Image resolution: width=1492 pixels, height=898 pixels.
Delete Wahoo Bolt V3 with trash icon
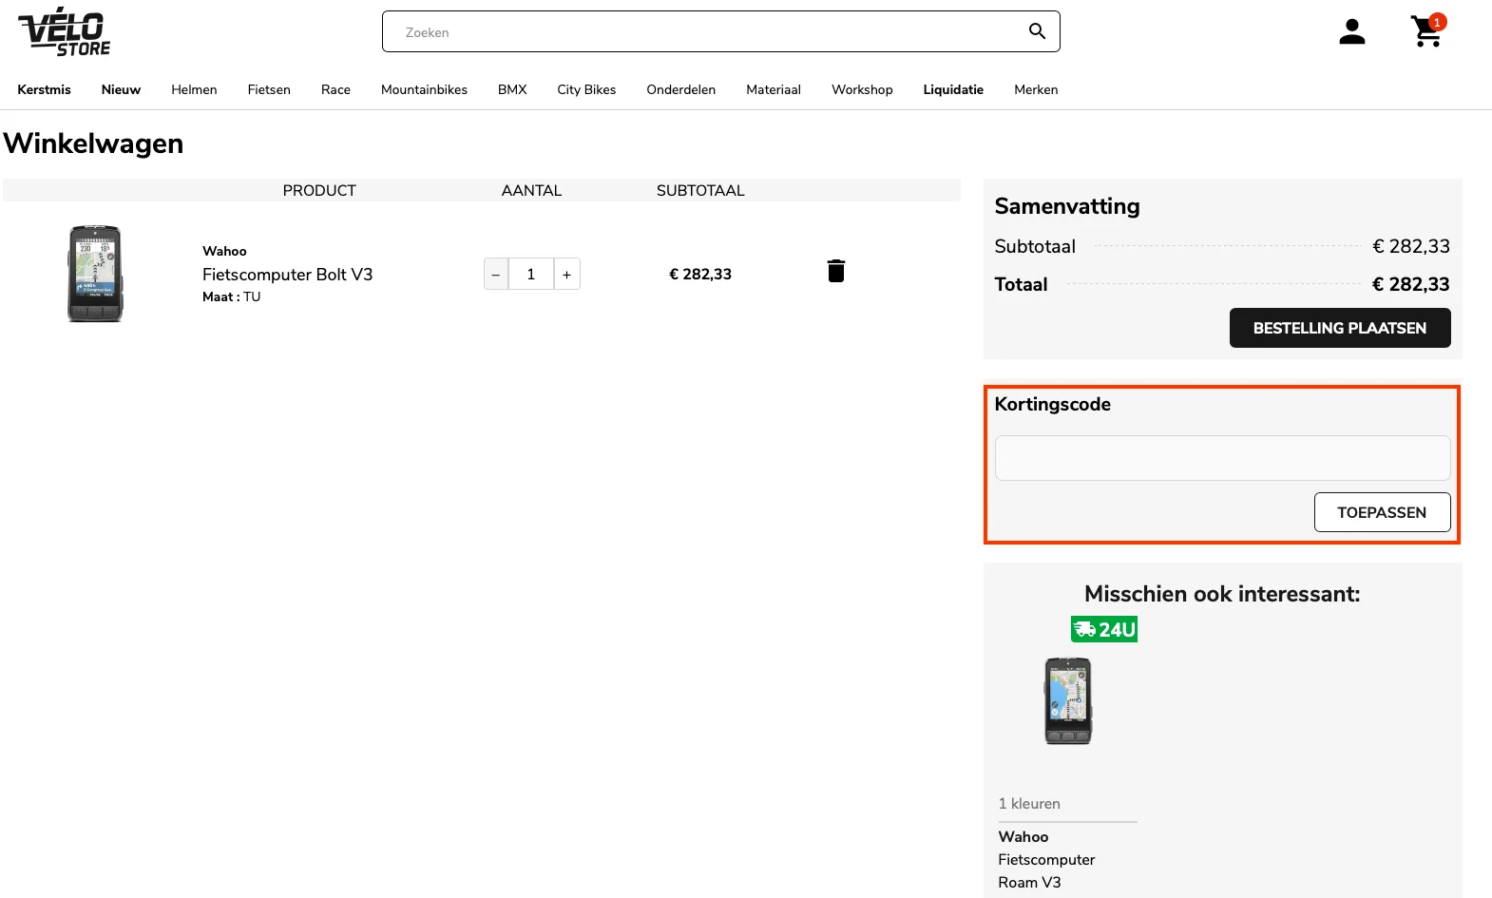pyautogui.click(x=835, y=272)
